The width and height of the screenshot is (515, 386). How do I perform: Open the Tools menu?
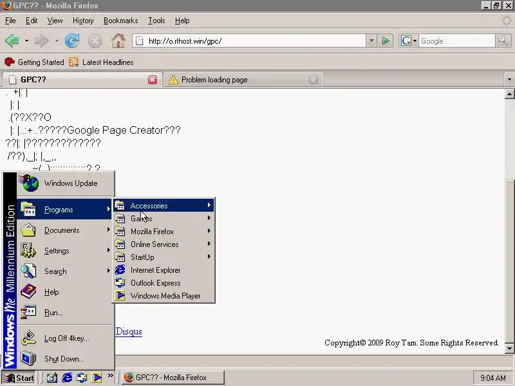(x=156, y=21)
